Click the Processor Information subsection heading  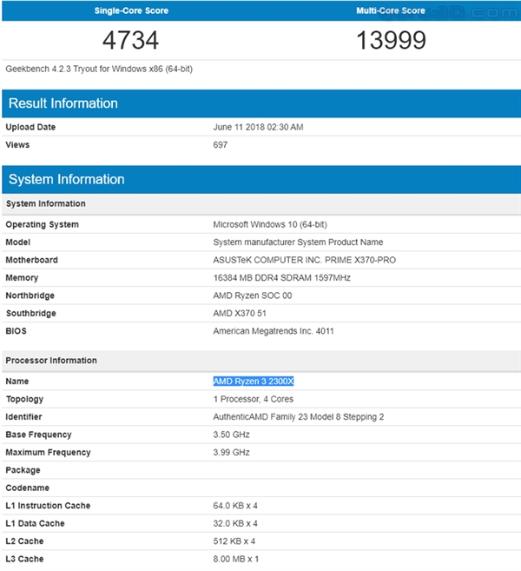51,360
